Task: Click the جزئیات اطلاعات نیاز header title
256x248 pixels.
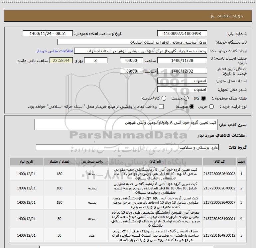Action: [x=227, y=16]
